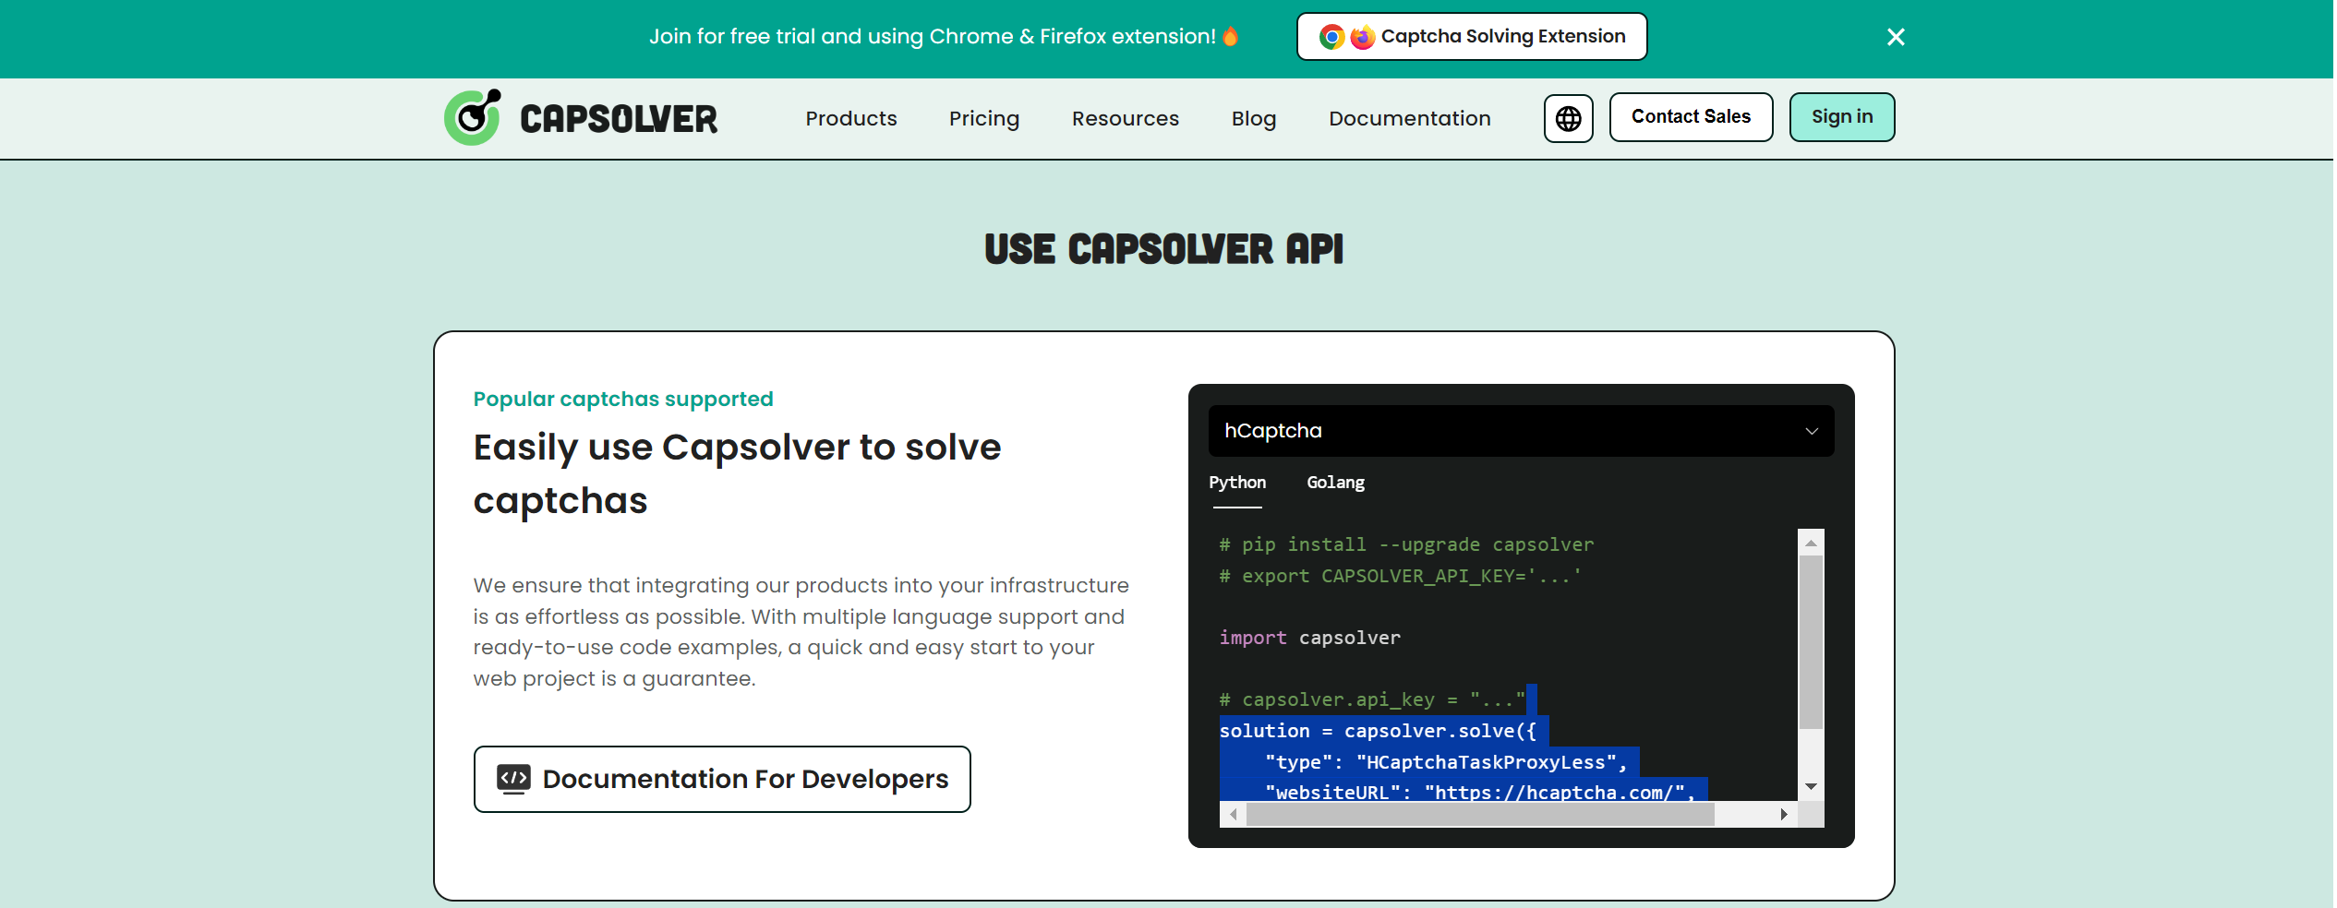Switch to the Golang code tab
The width and height of the screenshot is (2337, 908).
click(1335, 483)
